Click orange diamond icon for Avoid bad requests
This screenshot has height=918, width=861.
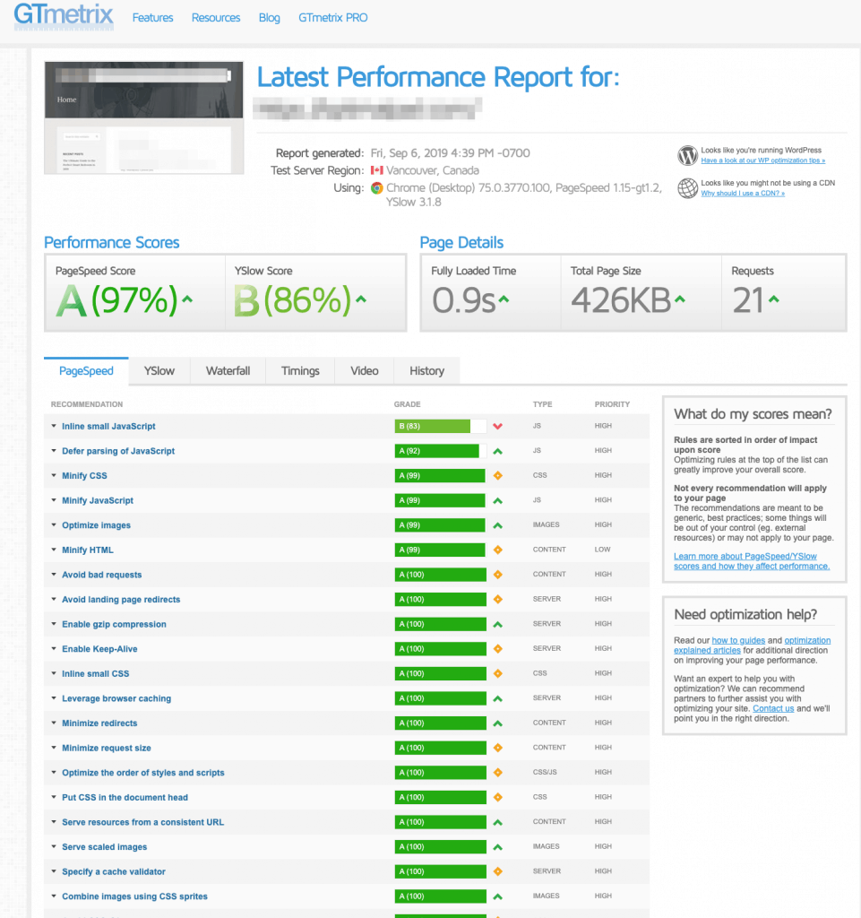(x=498, y=575)
